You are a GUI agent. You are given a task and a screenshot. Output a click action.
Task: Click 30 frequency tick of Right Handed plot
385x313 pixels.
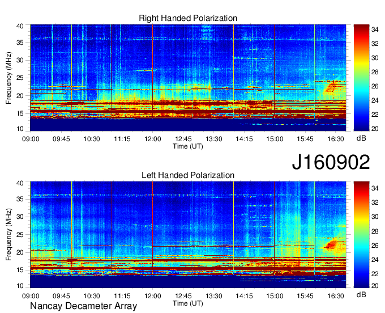point(20,60)
